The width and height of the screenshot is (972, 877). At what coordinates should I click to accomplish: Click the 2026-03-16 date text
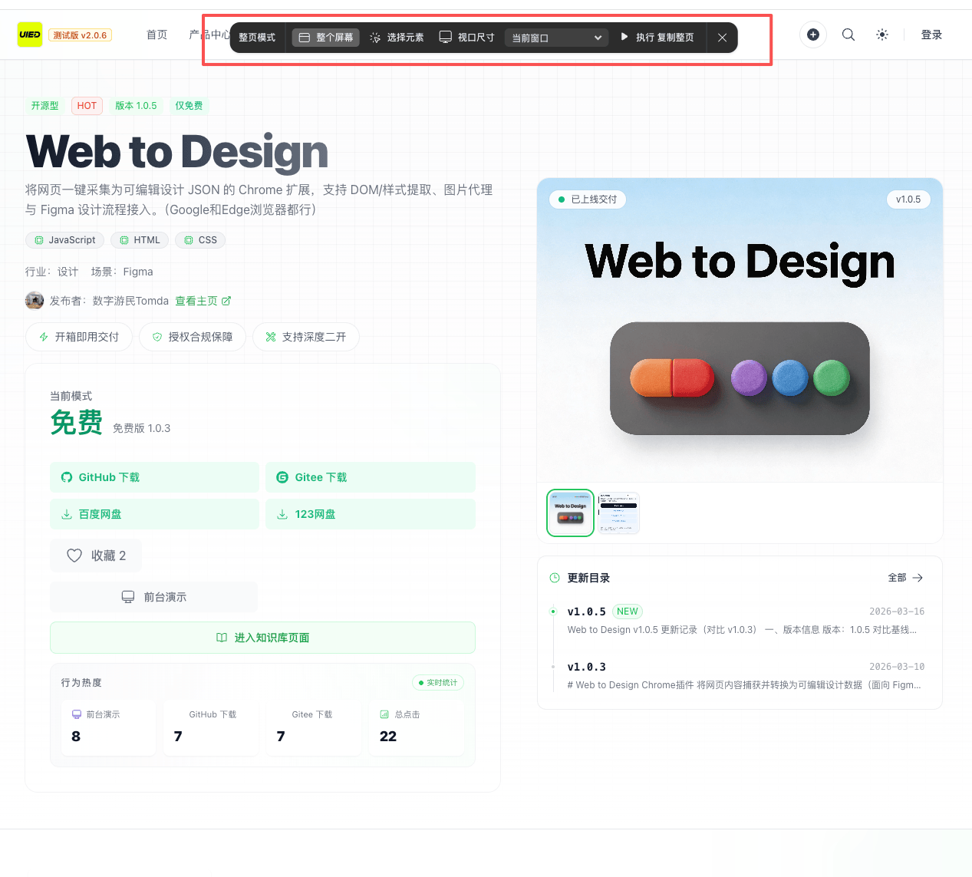pyautogui.click(x=897, y=612)
